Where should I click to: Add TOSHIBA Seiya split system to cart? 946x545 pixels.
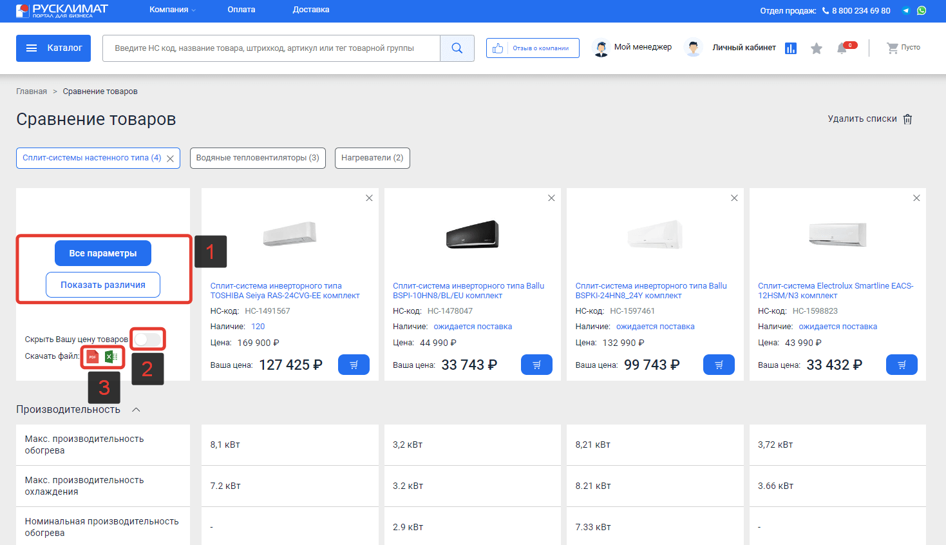click(354, 365)
